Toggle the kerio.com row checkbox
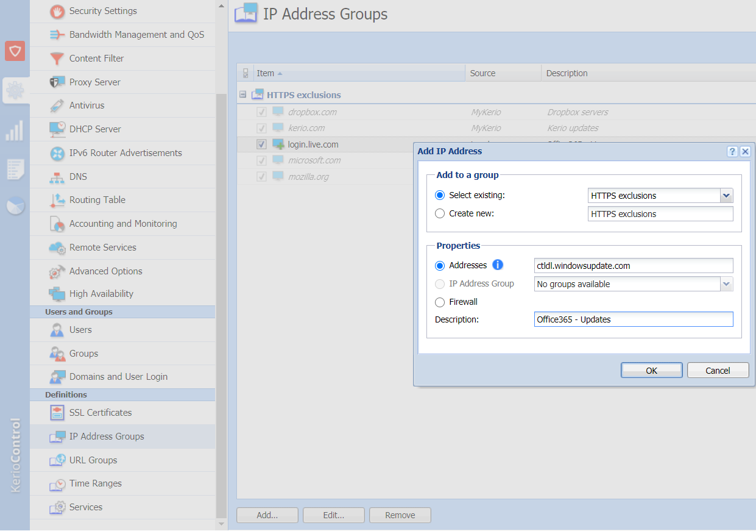This screenshot has width=756, height=531. click(x=261, y=128)
